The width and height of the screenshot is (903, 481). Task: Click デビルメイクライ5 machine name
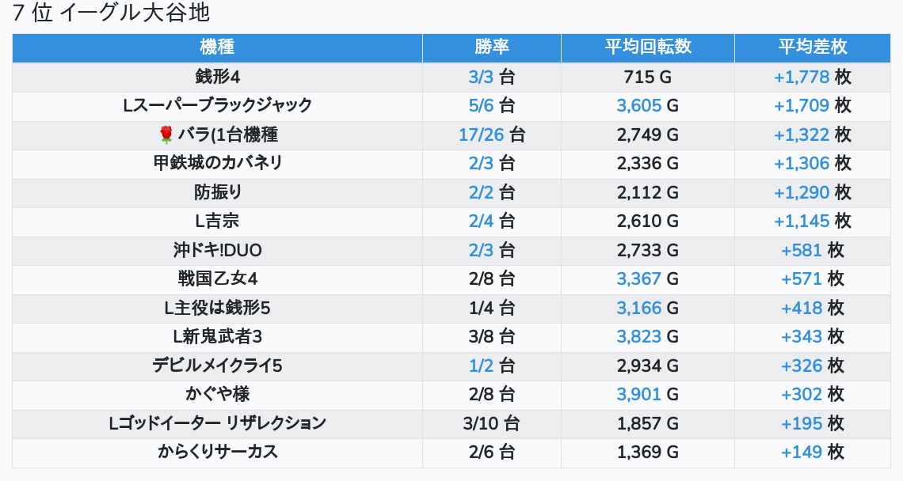217,365
